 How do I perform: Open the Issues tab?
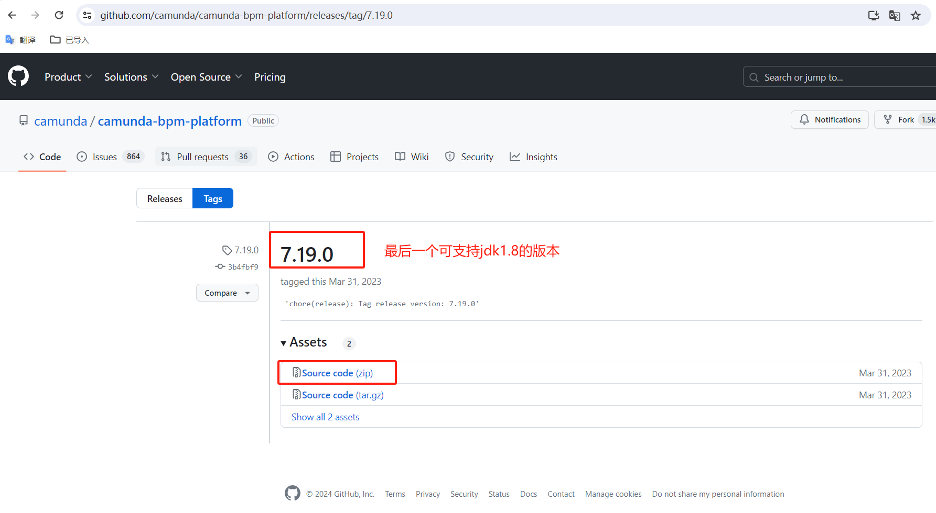(x=110, y=157)
